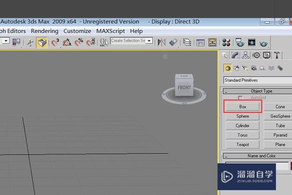The image size is (292, 195).
Task: Open Schematic View icon
Action: tap(212, 42)
